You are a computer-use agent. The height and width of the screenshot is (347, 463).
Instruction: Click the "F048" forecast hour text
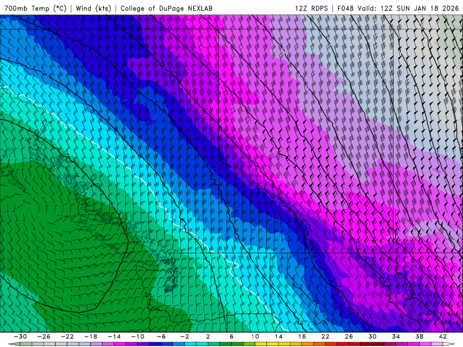click(346, 8)
